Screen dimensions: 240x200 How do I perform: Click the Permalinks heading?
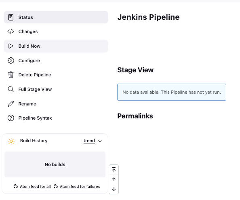(x=135, y=116)
